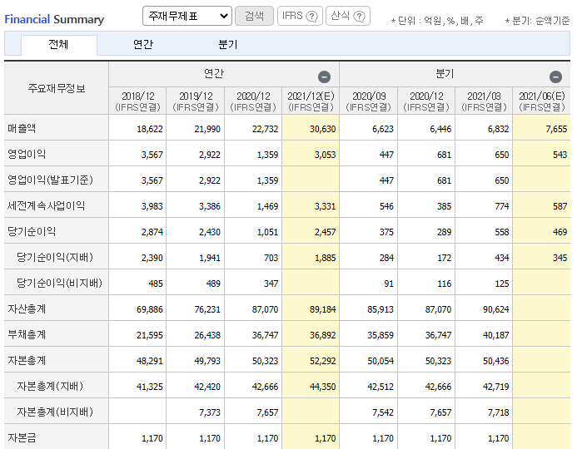Click the 당기순이익(지배) value 703
This screenshot has width=577, height=449.
[271, 258]
